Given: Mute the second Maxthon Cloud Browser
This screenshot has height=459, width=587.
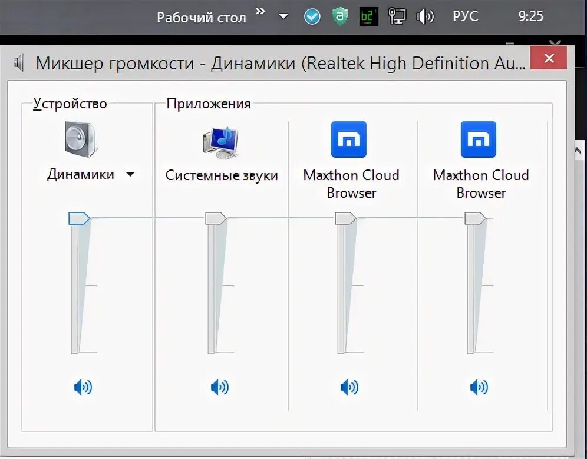Looking at the screenshot, I should click(x=479, y=387).
